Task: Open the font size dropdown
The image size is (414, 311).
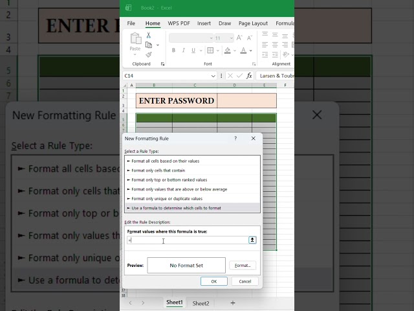Action: (232, 38)
